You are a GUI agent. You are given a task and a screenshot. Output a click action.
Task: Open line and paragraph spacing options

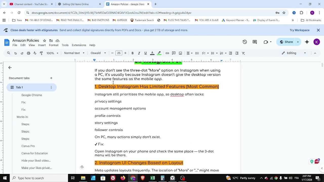pos(197,53)
